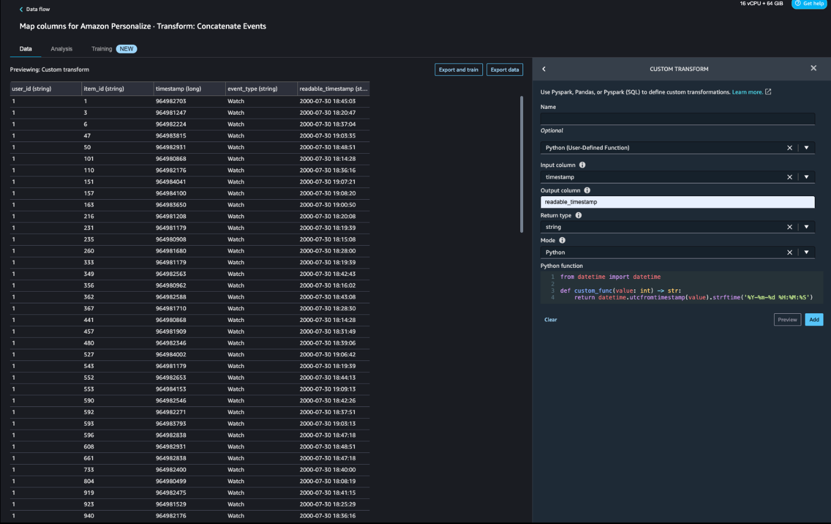Clear the Python (User-Defined Function) selection

pos(790,148)
